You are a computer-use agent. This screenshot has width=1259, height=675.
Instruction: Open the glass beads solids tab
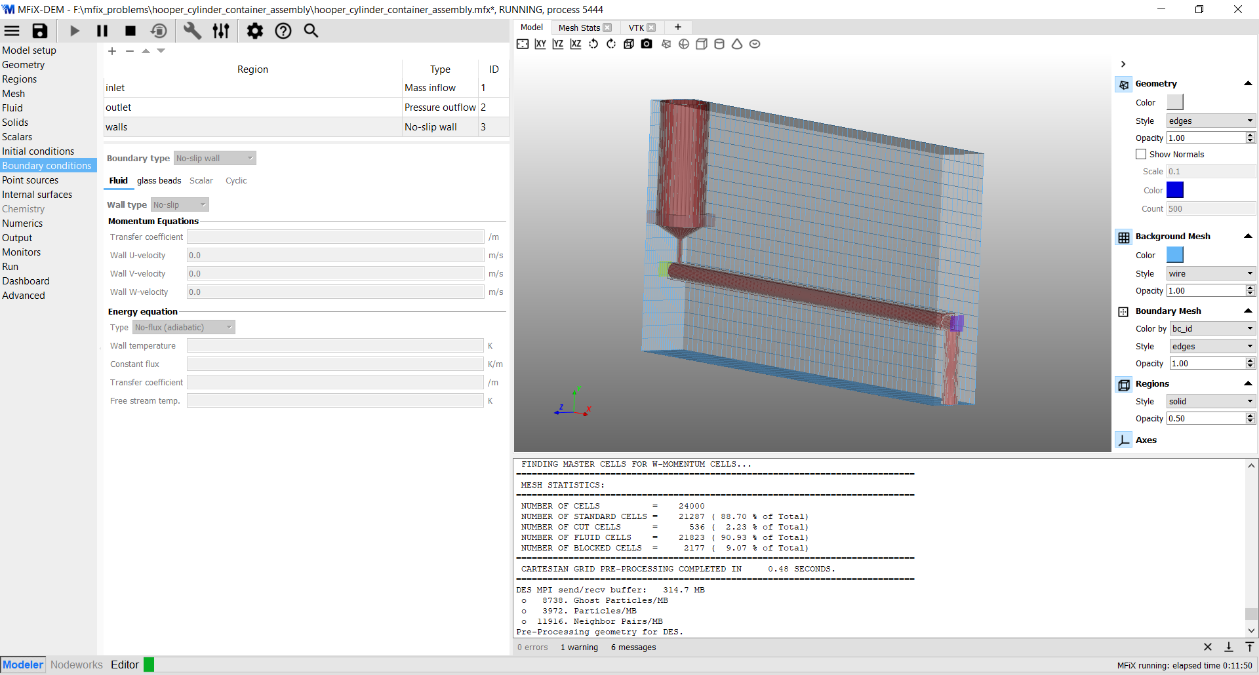tap(159, 181)
